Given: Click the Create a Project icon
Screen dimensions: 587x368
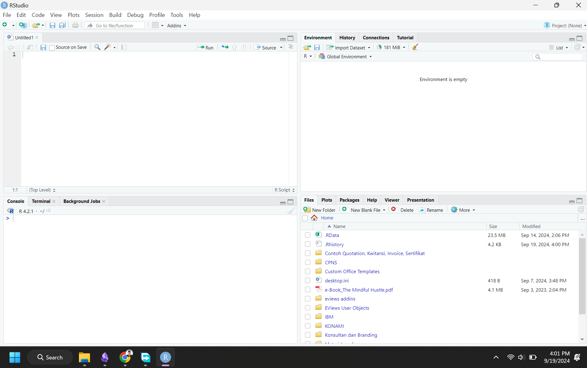Looking at the screenshot, I should pyautogui.click(x=23, y=25).
